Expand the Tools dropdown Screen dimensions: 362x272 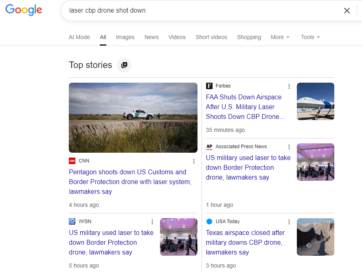[x=310, y=37]
